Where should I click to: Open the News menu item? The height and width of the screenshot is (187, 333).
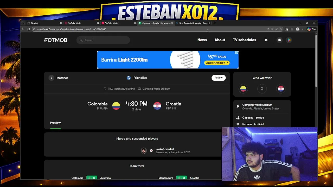[202, 40]
